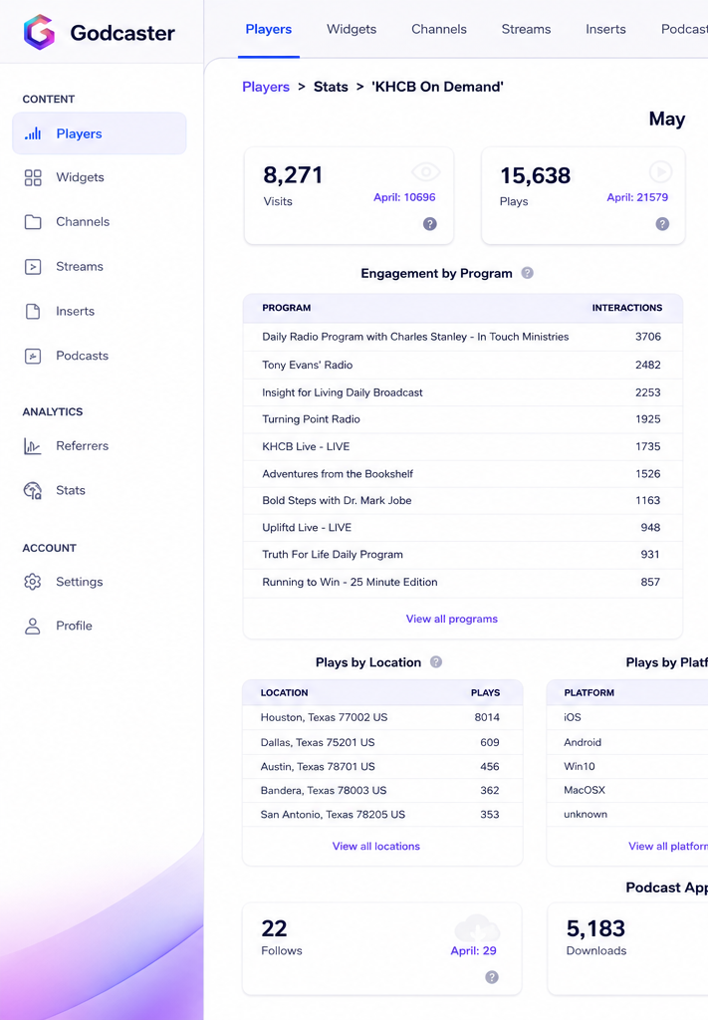Click the Podcasts icon in sidebar

coord(33,356)
